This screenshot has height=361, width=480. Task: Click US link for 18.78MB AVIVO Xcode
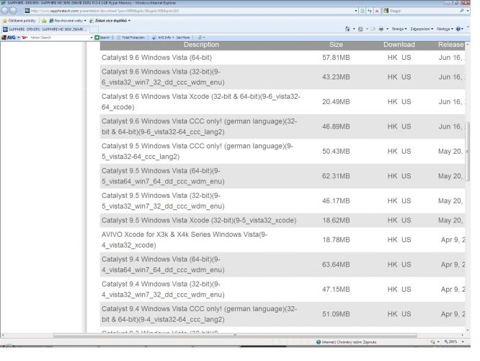point(406,240)
